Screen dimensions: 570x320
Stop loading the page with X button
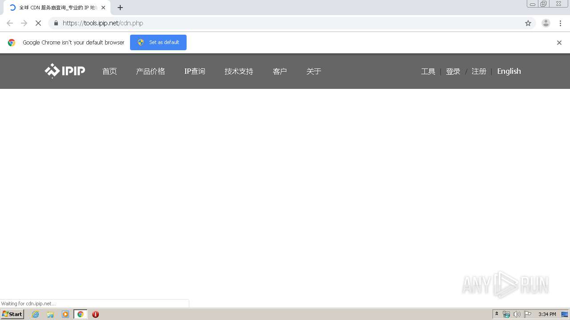38,23
